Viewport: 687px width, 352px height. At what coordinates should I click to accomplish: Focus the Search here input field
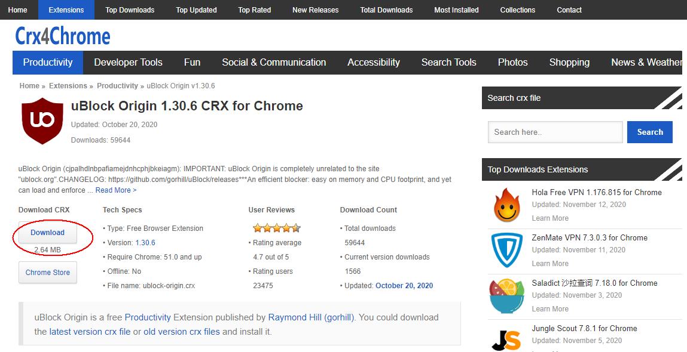click(555, 132)
